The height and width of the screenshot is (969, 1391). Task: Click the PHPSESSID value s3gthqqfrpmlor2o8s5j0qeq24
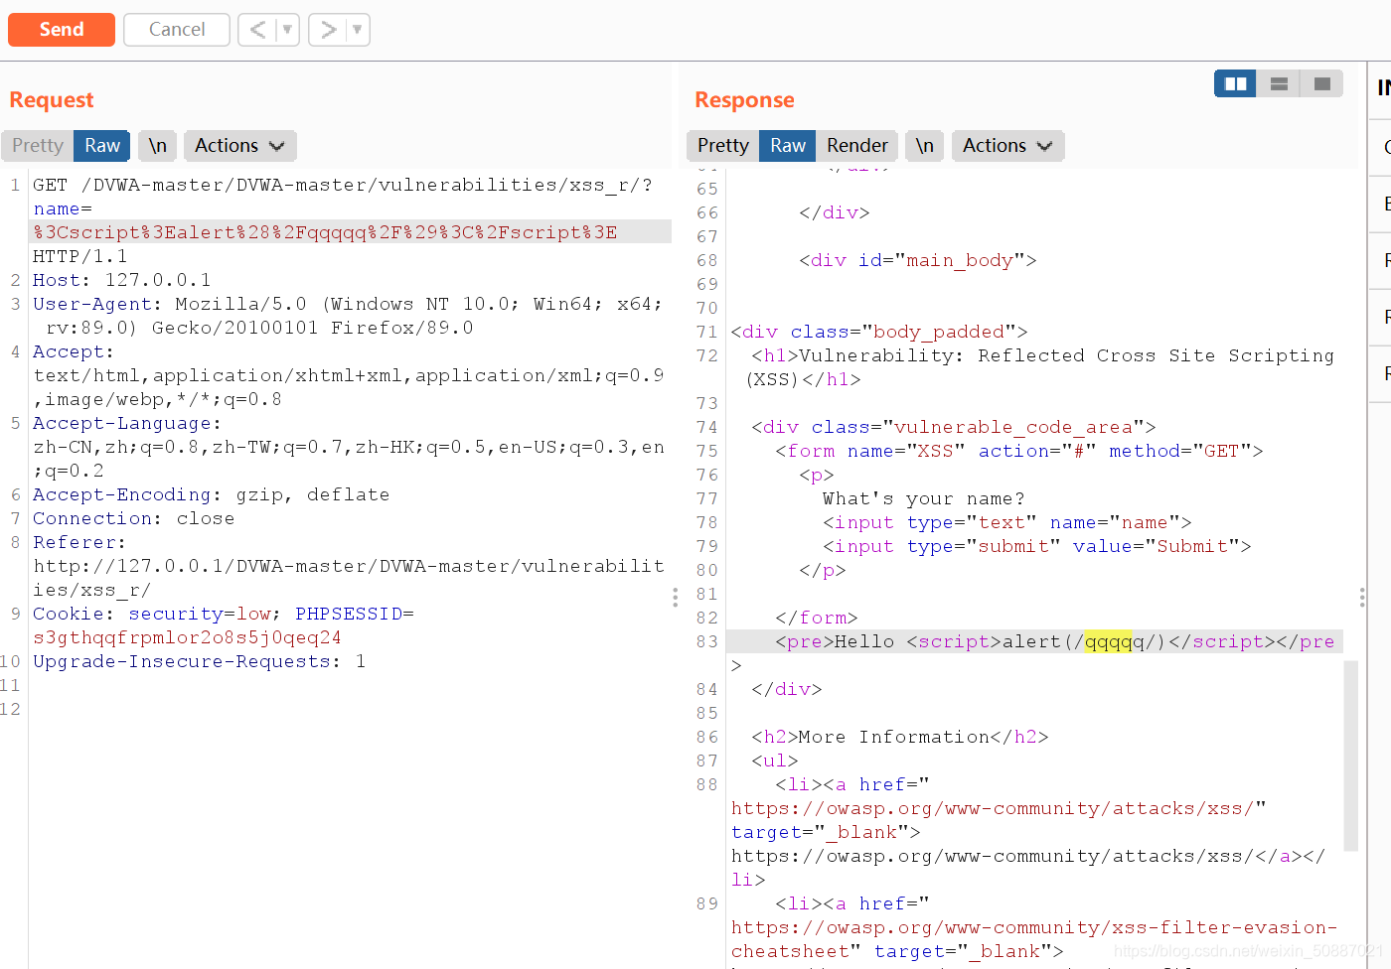(x=187, y=637)
